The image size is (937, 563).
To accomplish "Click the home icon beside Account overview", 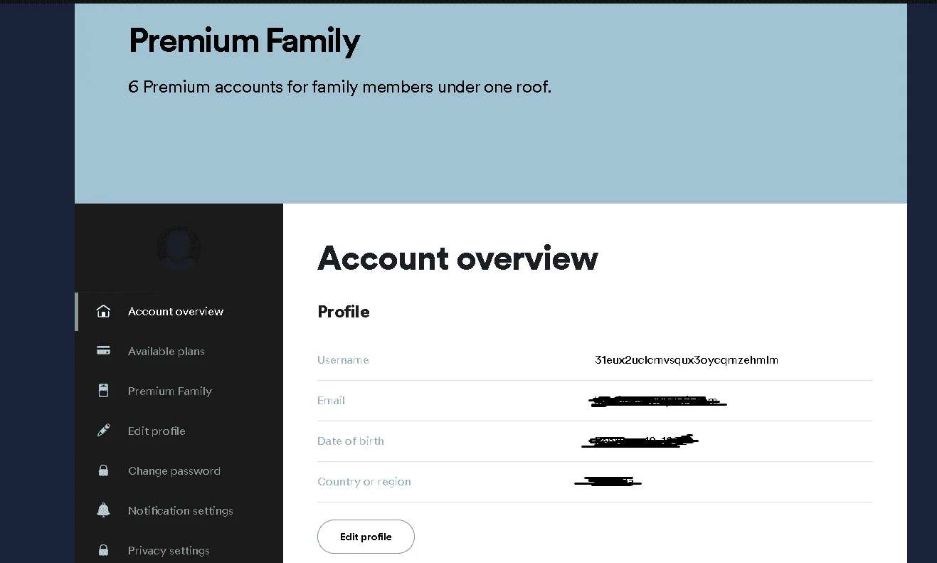I will click(x=103, y=311).
